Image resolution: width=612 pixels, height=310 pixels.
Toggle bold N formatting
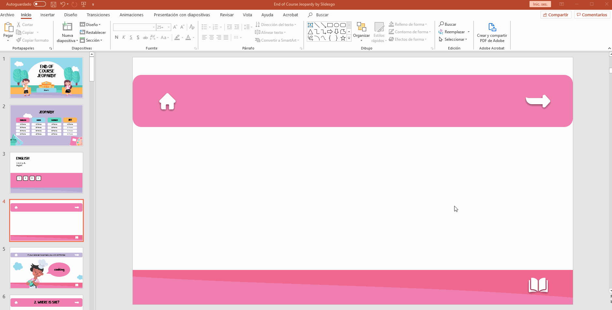[x=116, y=37]
